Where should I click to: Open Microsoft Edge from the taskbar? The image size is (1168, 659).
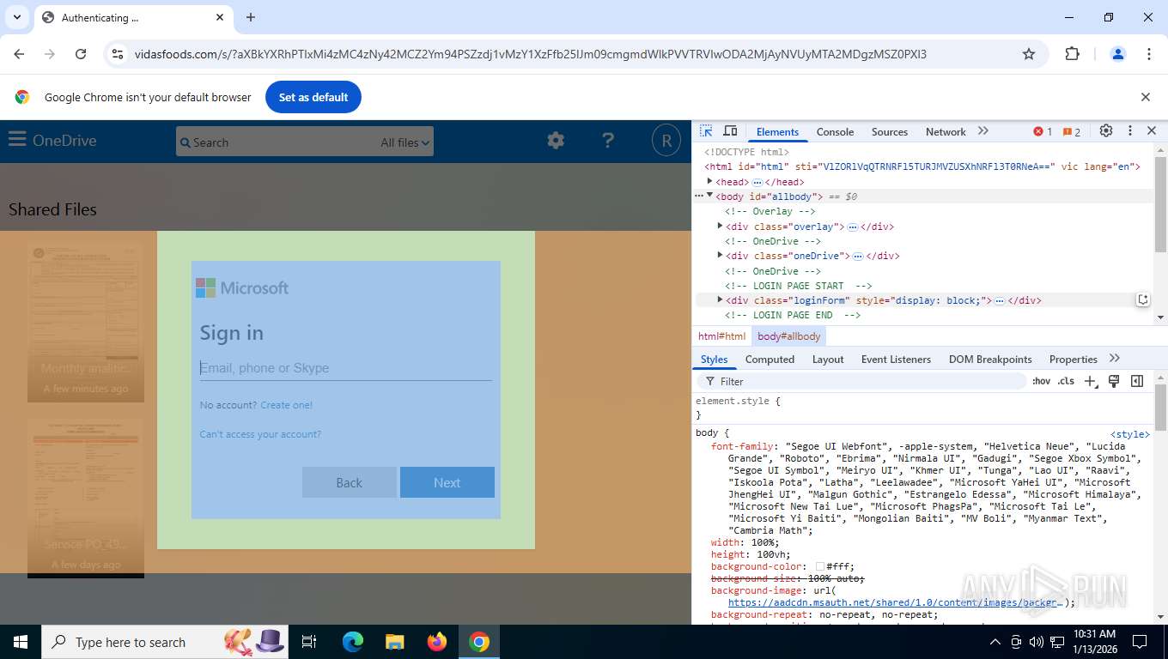tap(353, 642)
